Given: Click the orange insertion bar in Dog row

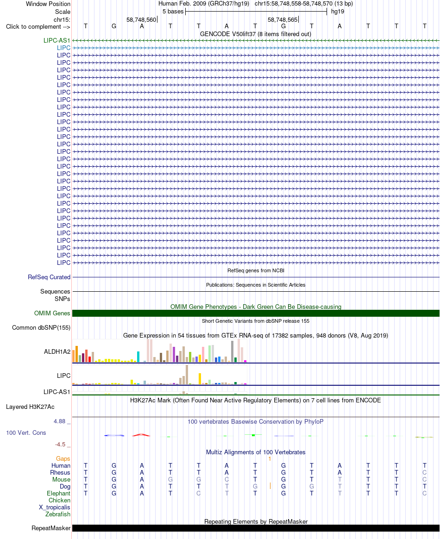Looking at the screenshot, I should tap(270, 486).
